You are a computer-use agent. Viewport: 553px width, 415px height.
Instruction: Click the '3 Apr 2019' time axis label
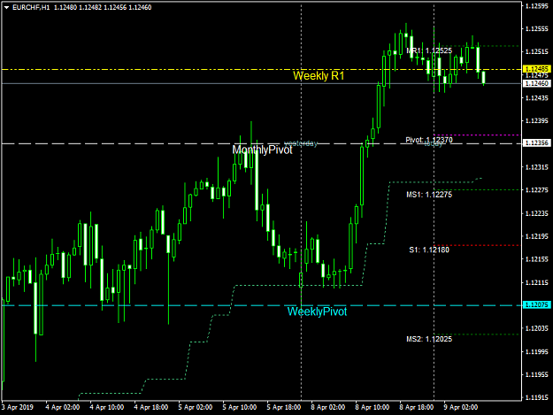click(18, 407)
